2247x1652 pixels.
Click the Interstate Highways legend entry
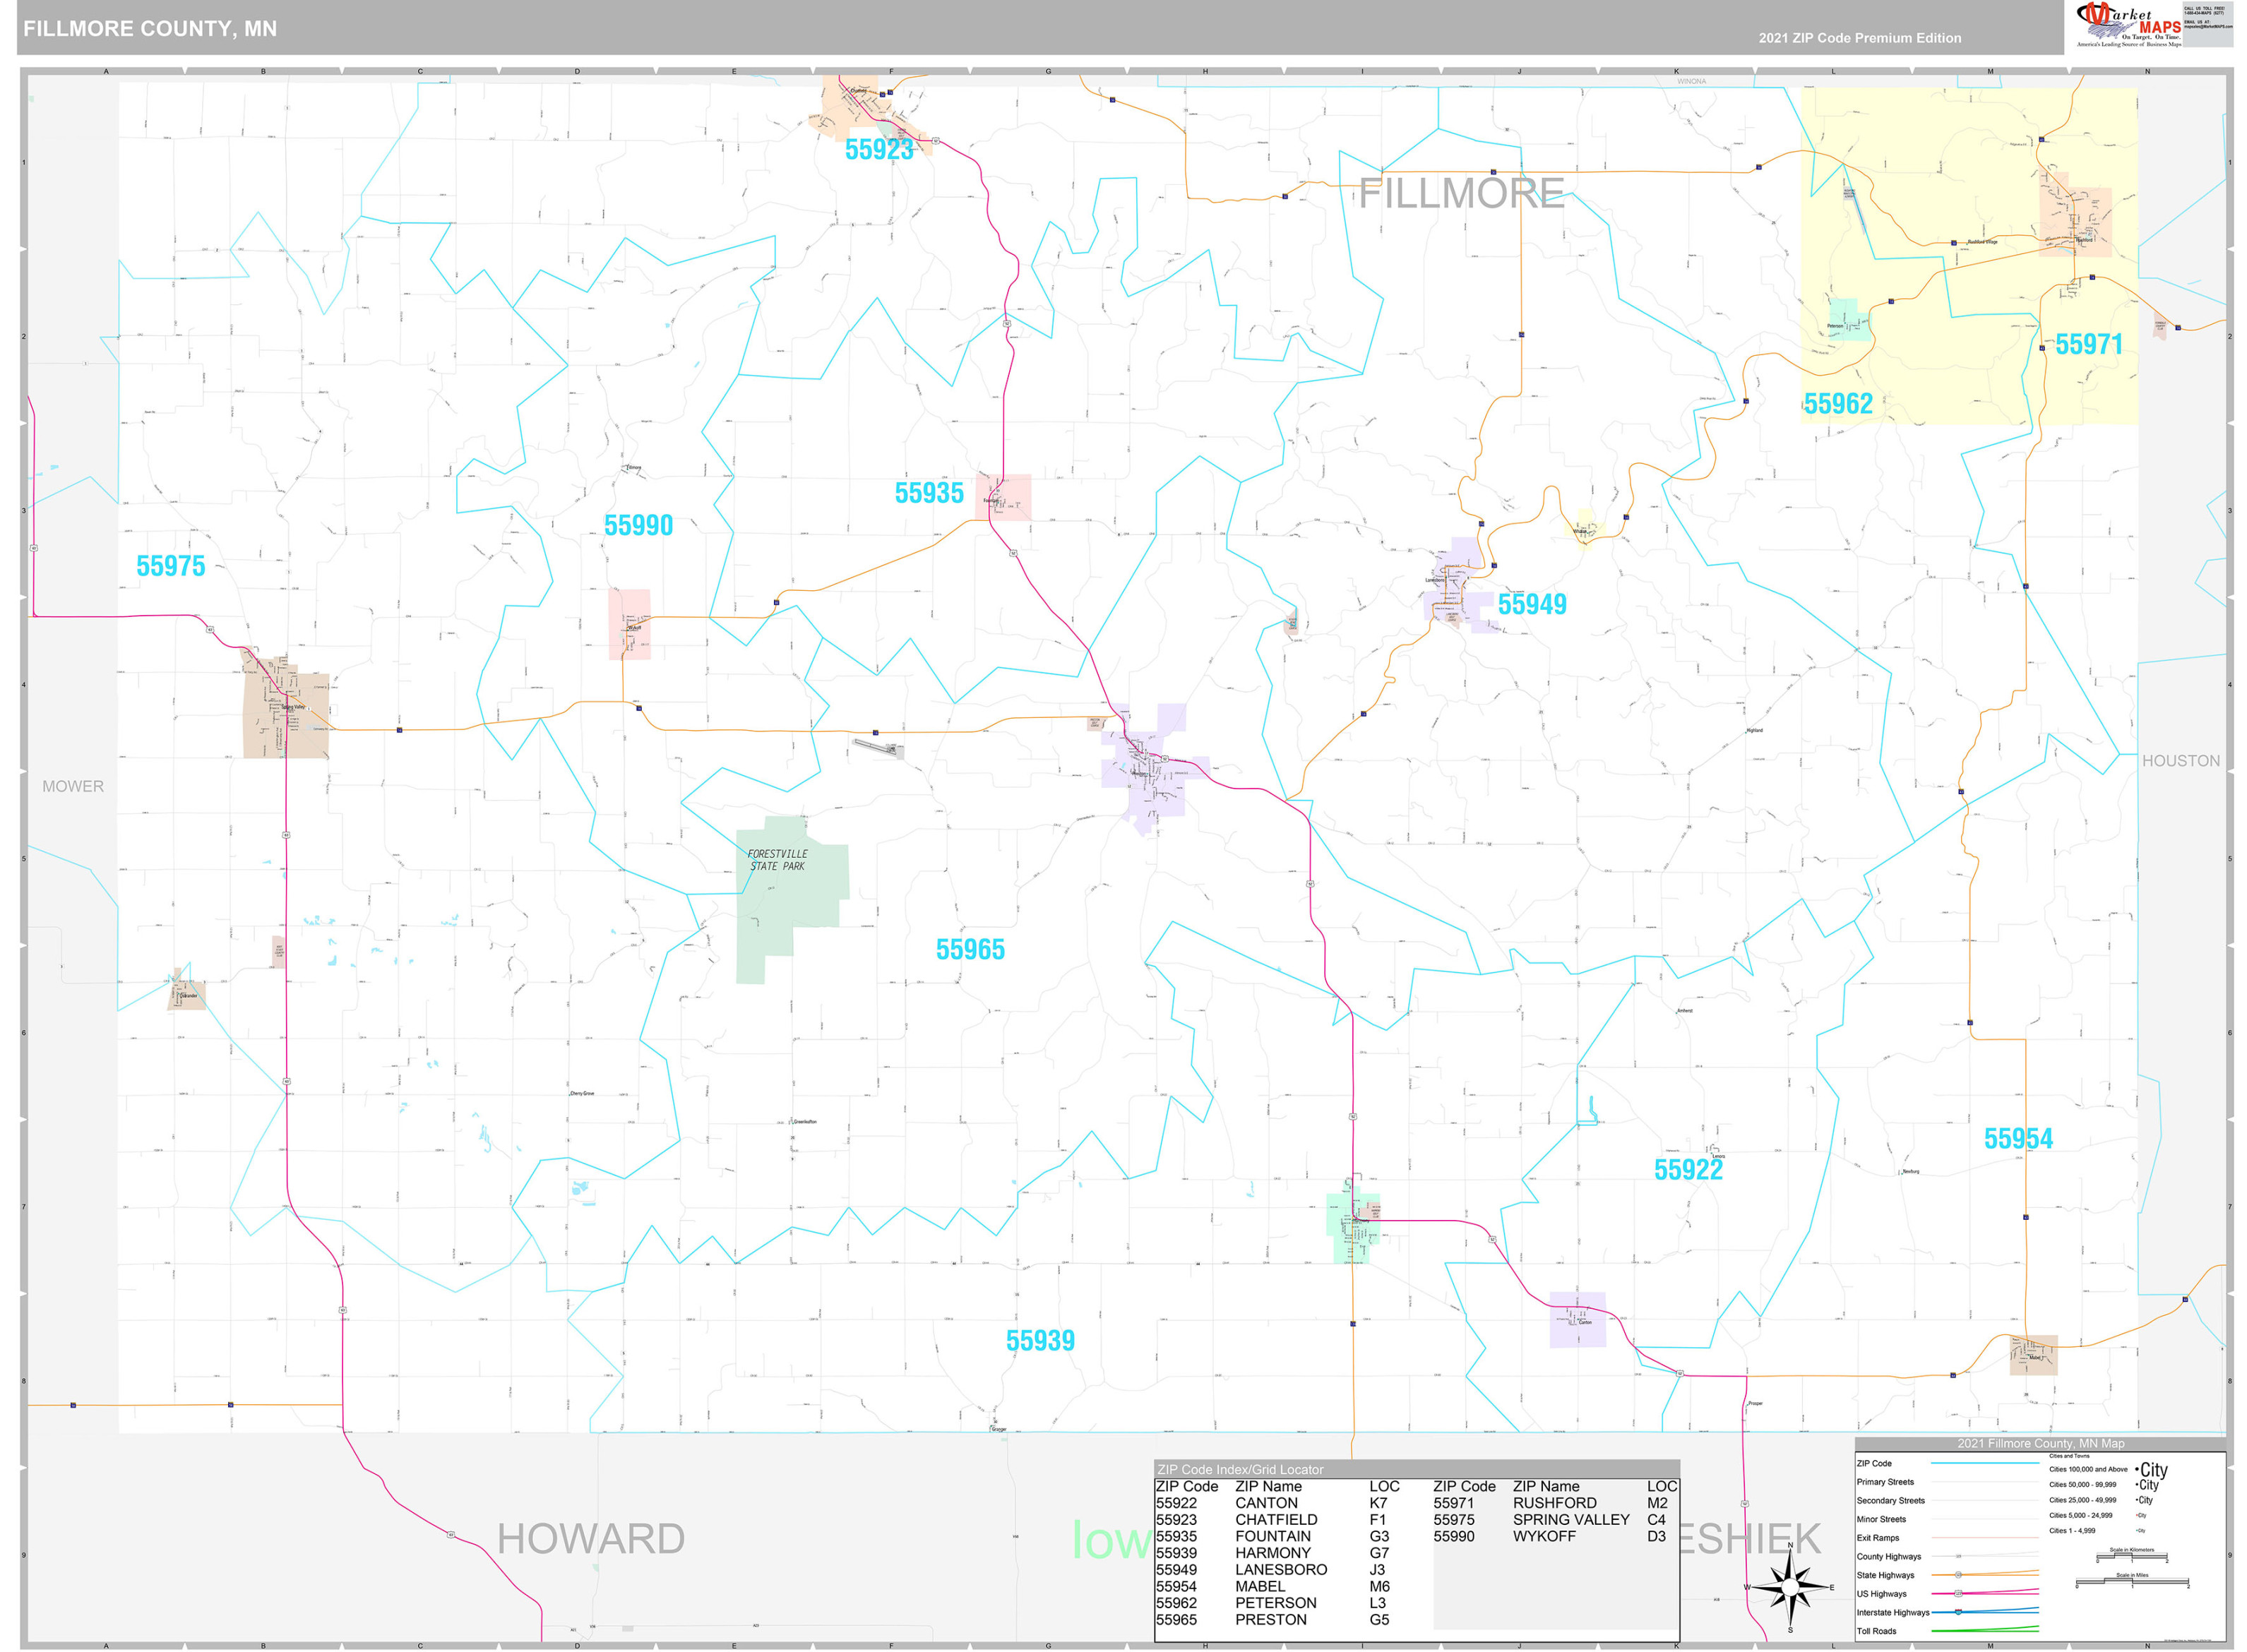pos(1946,1612)
